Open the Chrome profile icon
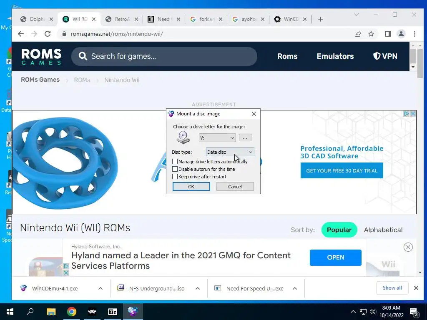 tap(401, 34)
